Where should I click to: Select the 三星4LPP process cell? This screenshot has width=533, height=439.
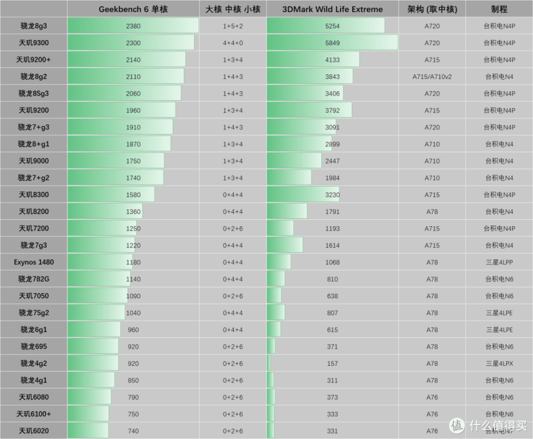point(499,262)
